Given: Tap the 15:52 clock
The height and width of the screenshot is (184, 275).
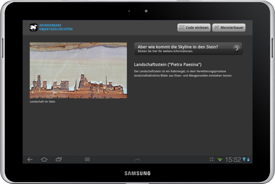Looking at the screenshot, I should 233,159.
